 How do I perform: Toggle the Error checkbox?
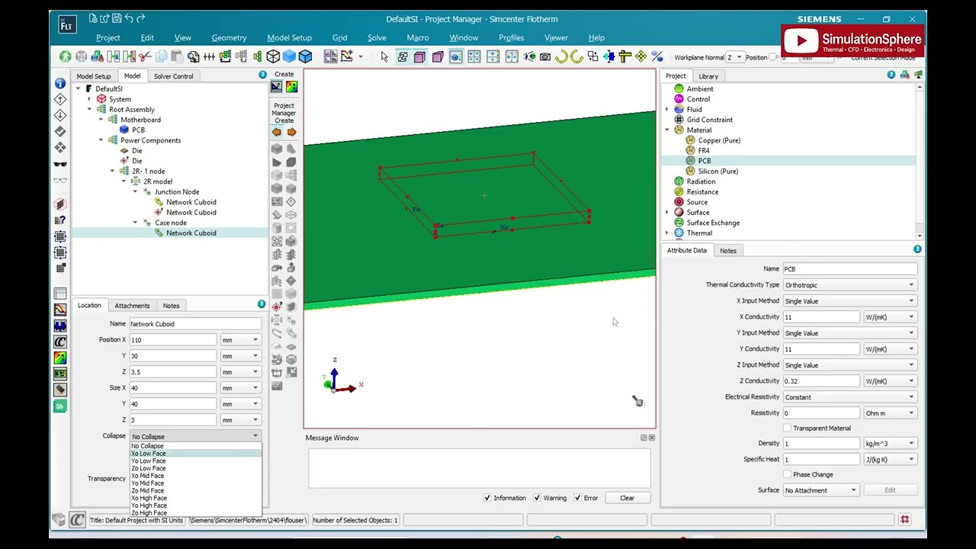577,498
